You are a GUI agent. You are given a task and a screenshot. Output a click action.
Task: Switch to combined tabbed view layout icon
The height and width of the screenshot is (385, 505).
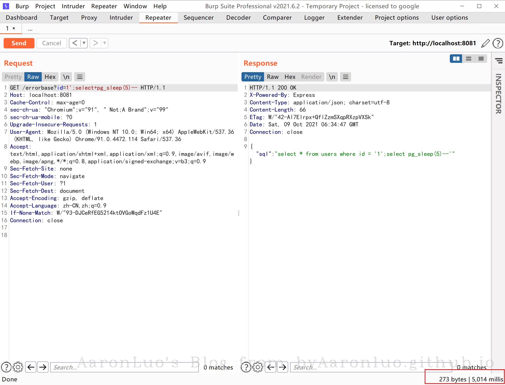481,59
